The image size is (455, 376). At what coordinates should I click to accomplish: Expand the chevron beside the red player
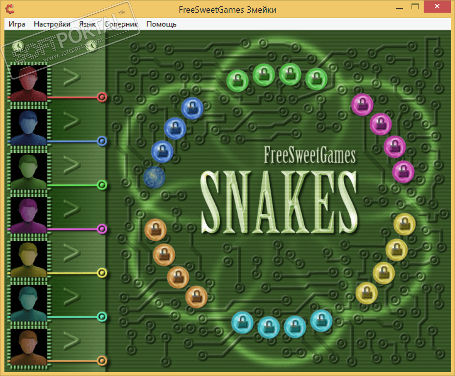[71, 77]
